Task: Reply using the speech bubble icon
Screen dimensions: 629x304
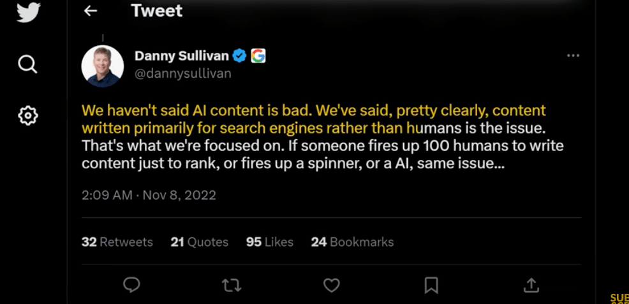Action: 131,285
